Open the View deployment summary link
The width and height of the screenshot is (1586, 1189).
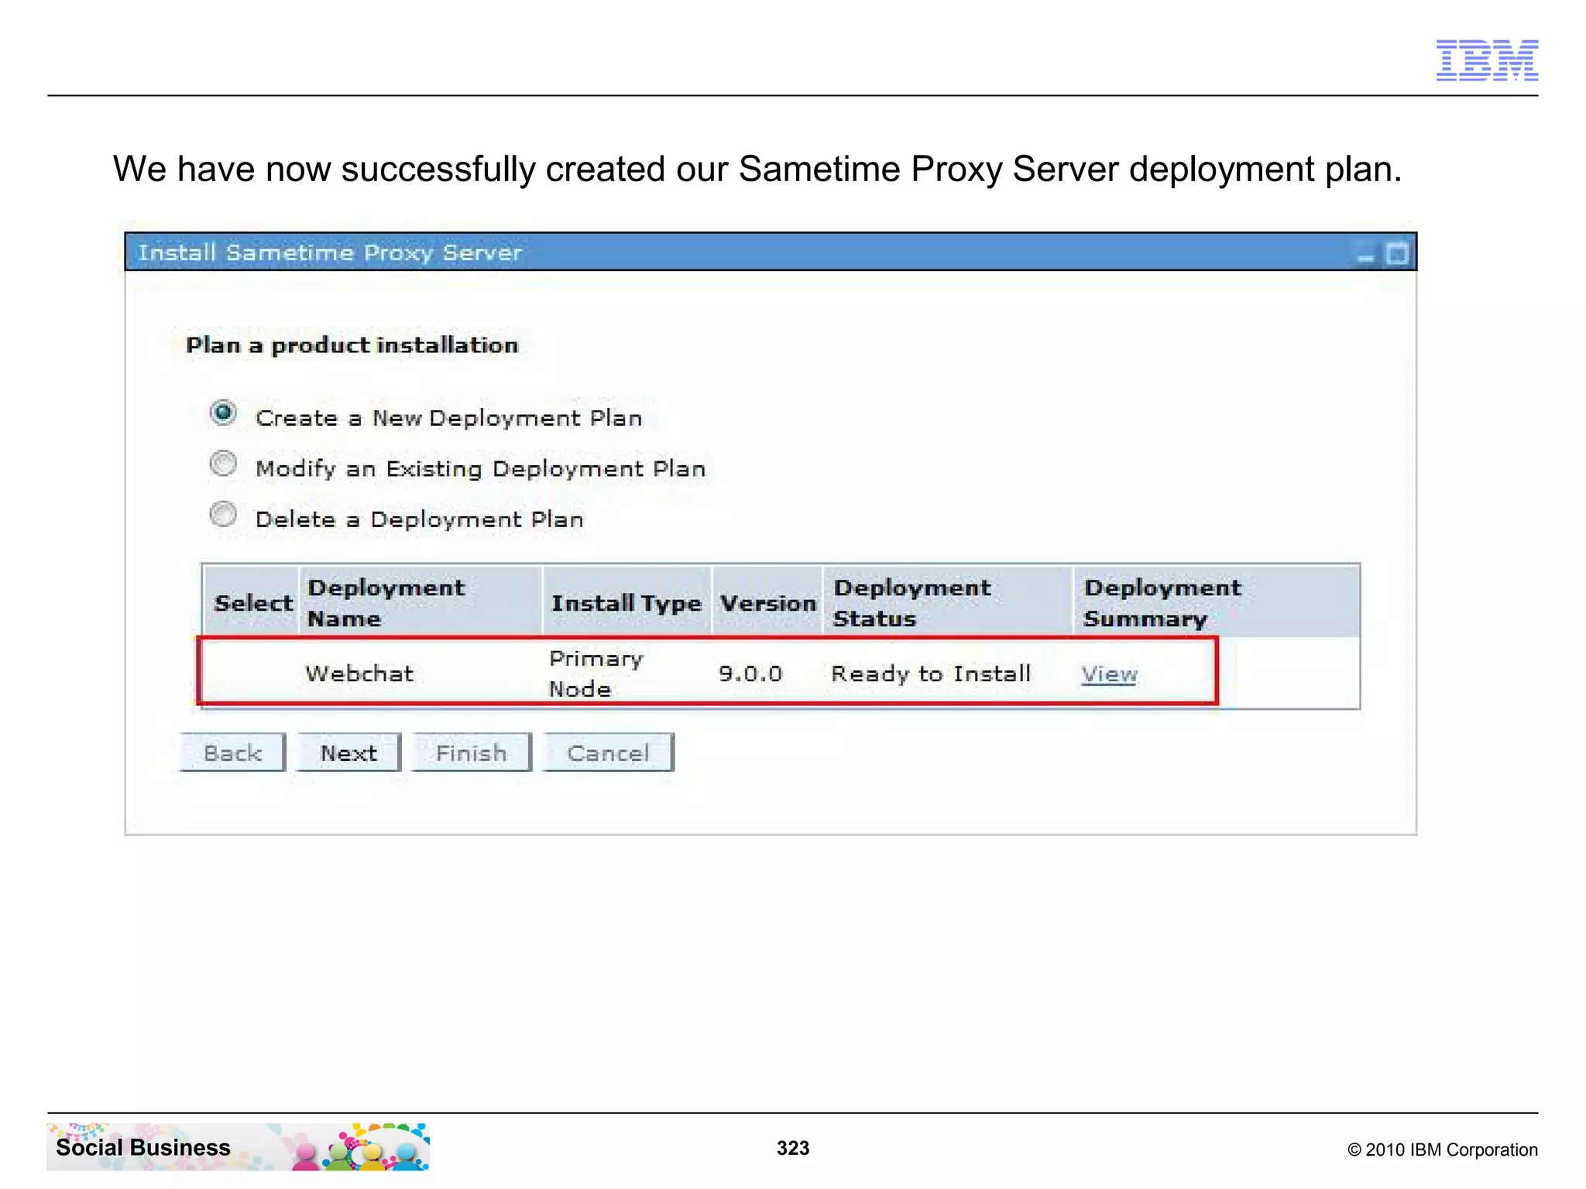[x=1109, y=674]
